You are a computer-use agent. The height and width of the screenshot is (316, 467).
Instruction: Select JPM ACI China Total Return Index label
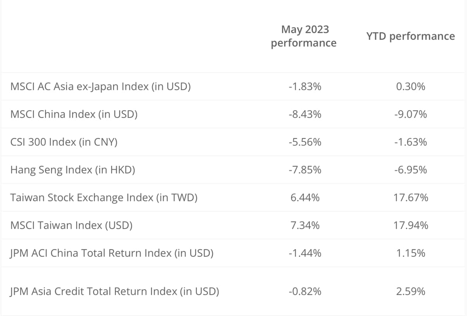(x=112, y=253)
